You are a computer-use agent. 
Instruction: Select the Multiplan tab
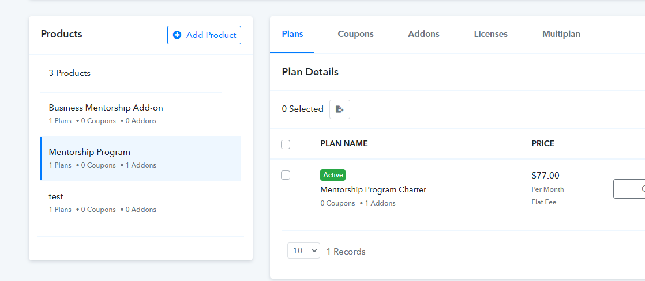click(x=561, y=34)
